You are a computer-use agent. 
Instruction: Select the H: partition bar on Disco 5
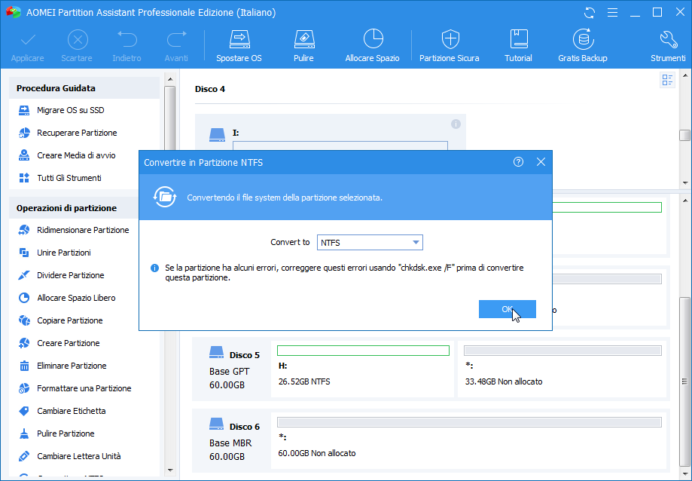363,351
